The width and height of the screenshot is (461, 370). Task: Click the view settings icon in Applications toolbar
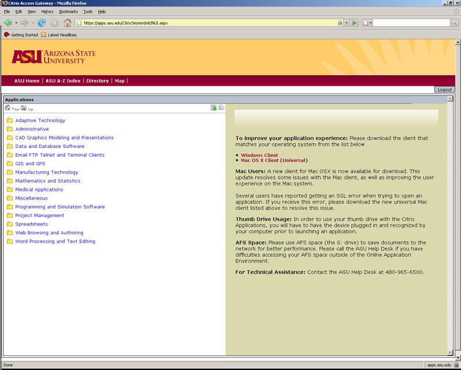(222, 108)
